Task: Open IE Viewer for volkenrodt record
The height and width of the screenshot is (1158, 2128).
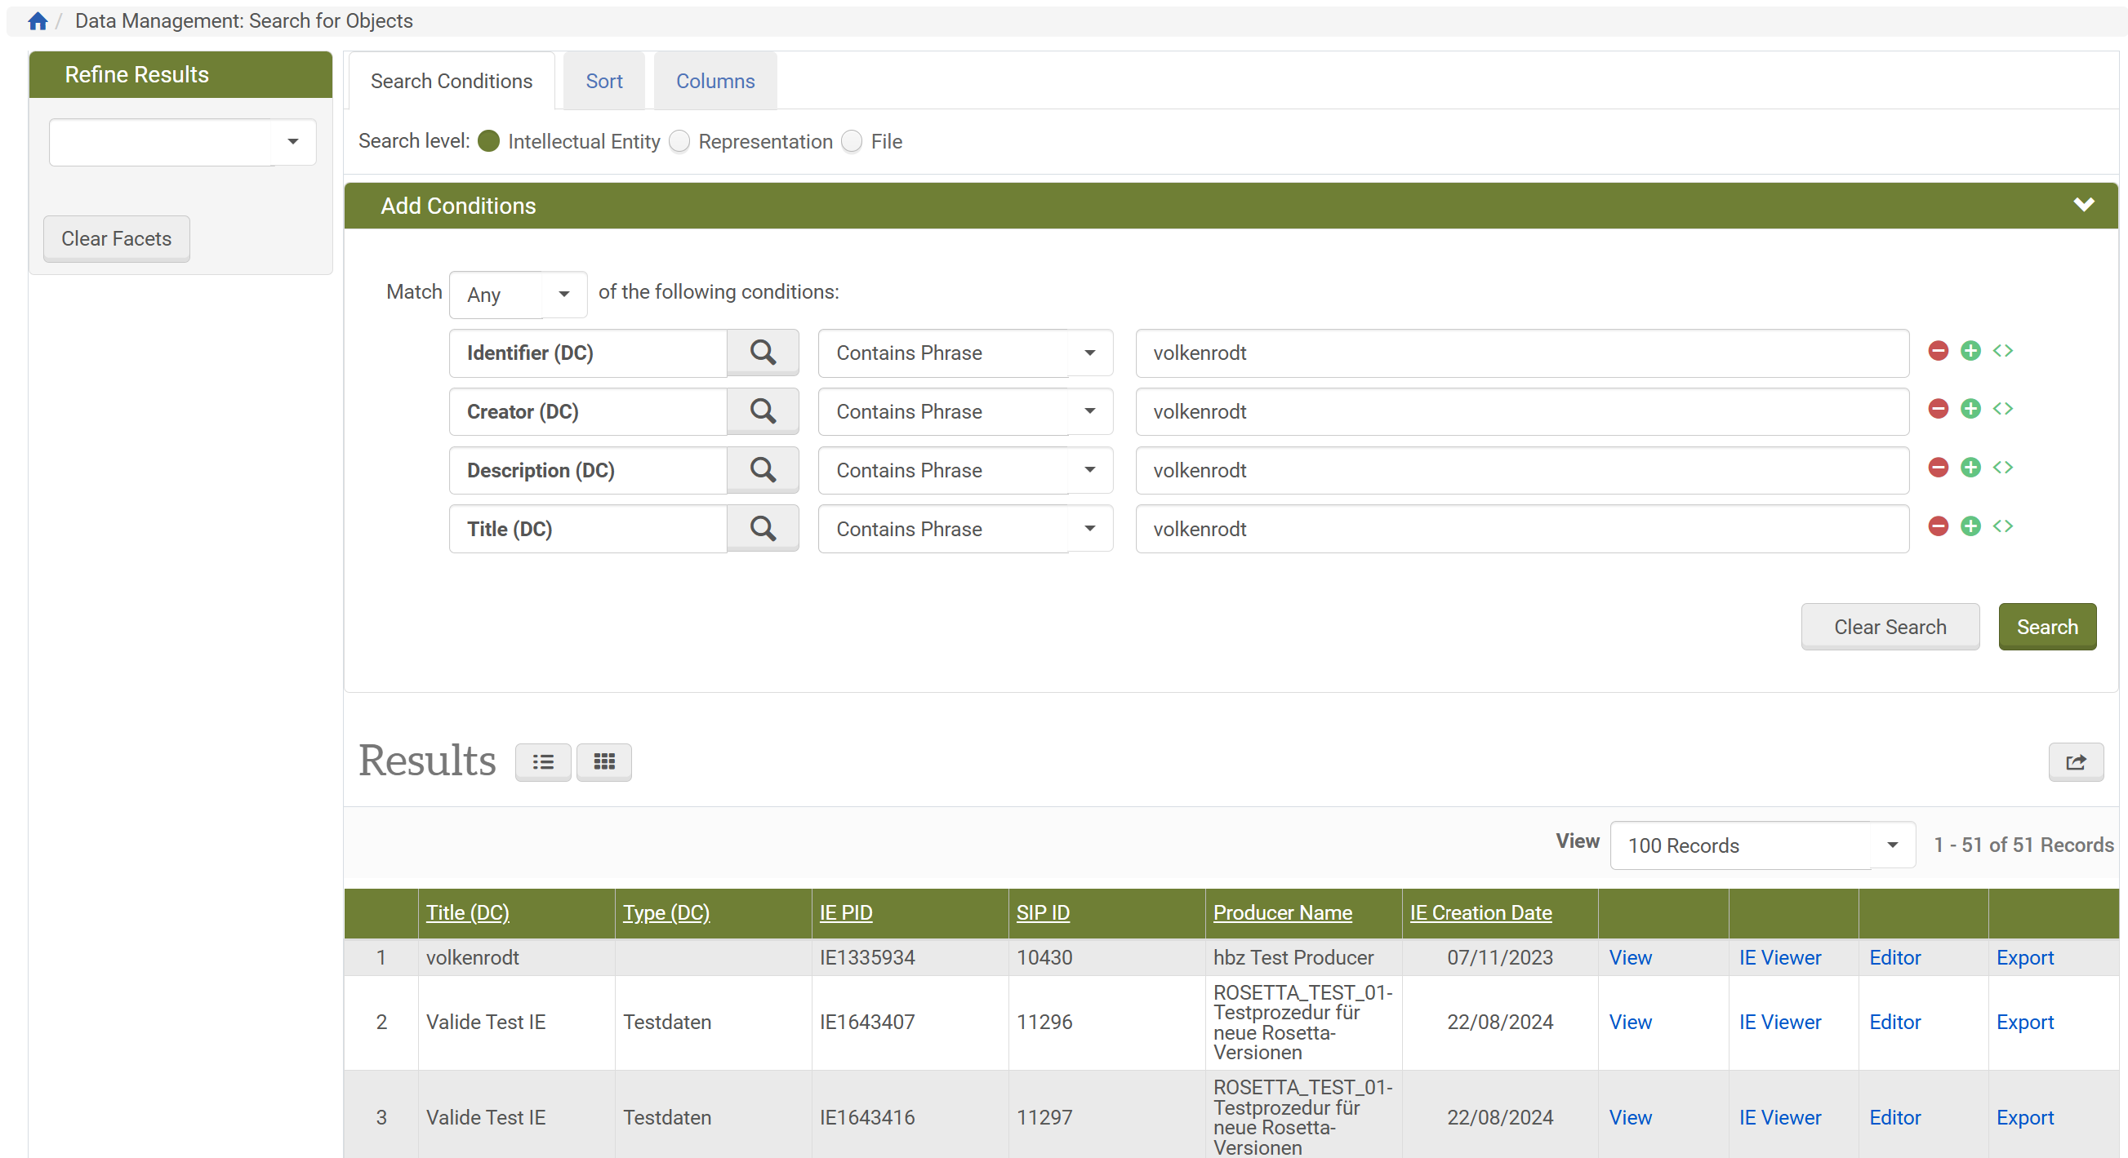Action: pos(1779,957)
